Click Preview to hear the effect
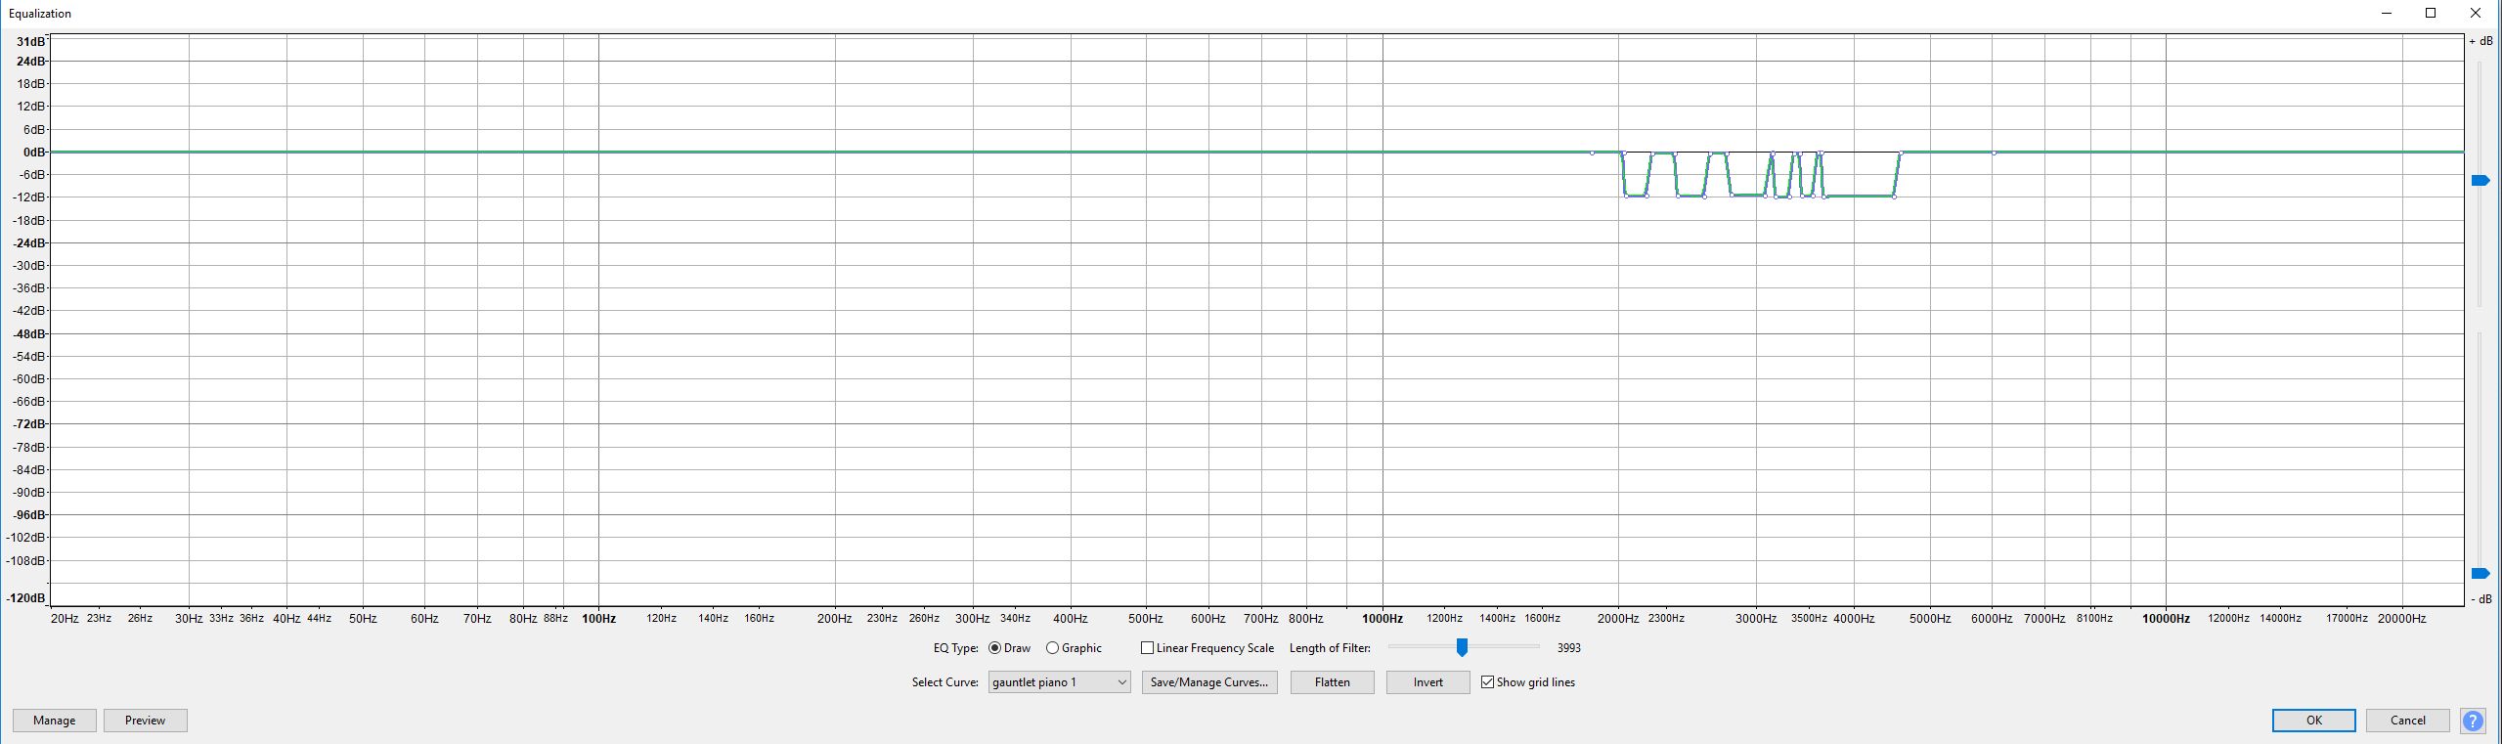 coord(145,721)
